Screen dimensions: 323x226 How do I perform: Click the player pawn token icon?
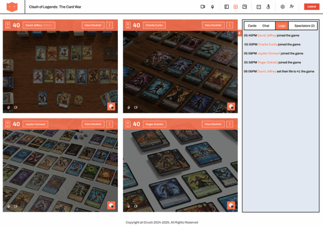(268, 7)
